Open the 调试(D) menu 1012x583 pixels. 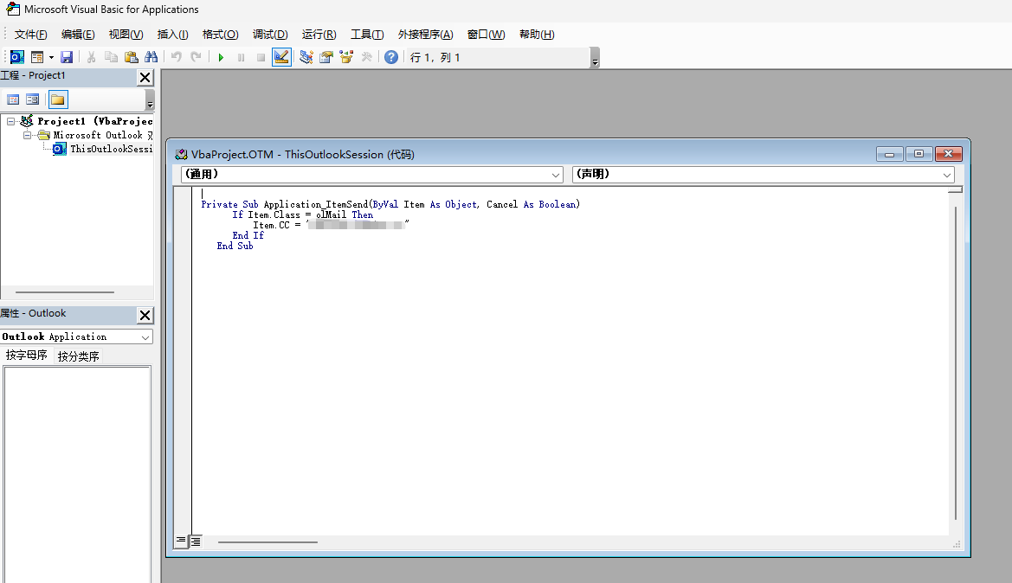(x=270, y=35)
